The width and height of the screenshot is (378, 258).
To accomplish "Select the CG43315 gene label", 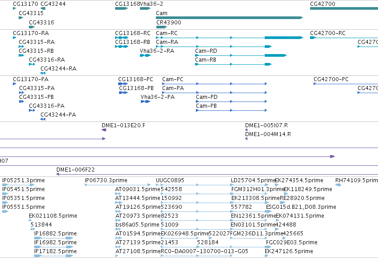I will click(31, 13).
